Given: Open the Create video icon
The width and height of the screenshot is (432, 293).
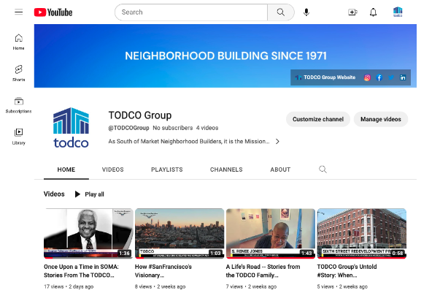Looking at the screenshot, I should (352, 12).
